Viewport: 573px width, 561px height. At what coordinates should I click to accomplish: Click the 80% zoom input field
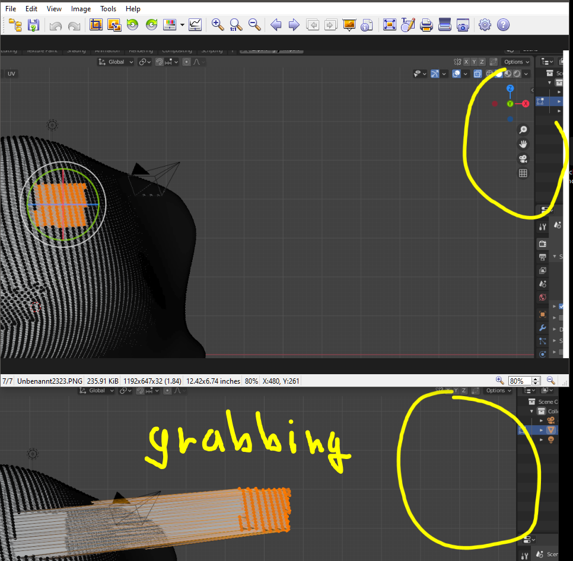520,381
